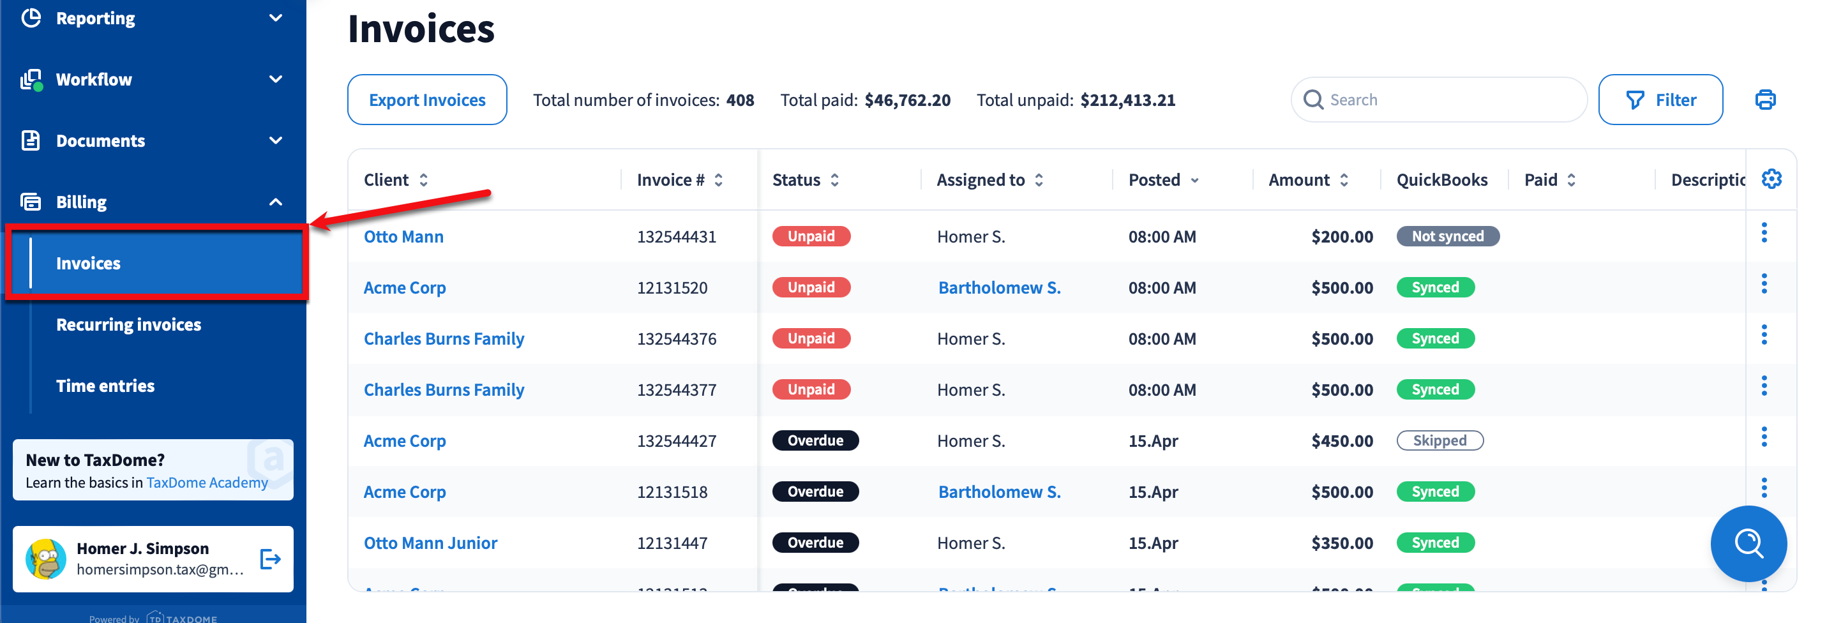
Task: Open Time entries submenu item
Action: pyautogui.click(x=105, y=386)
